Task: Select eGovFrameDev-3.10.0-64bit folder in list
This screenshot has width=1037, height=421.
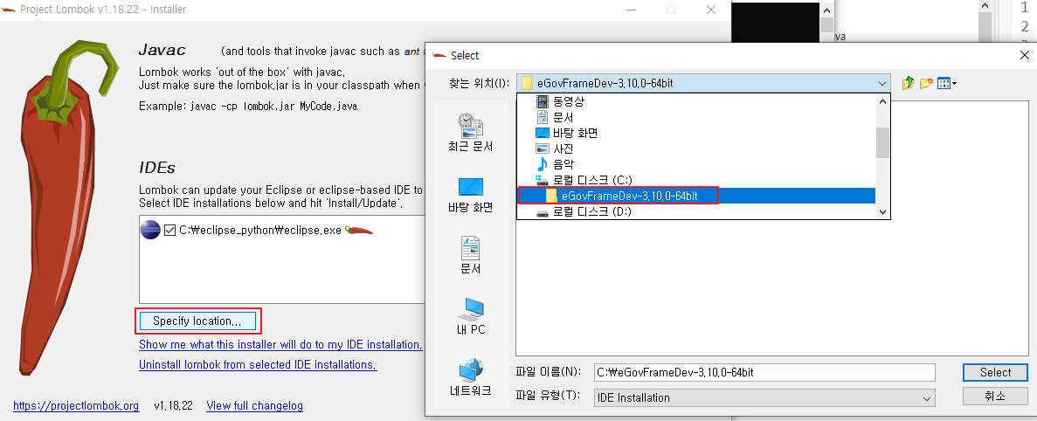Action: coord(695,196)
